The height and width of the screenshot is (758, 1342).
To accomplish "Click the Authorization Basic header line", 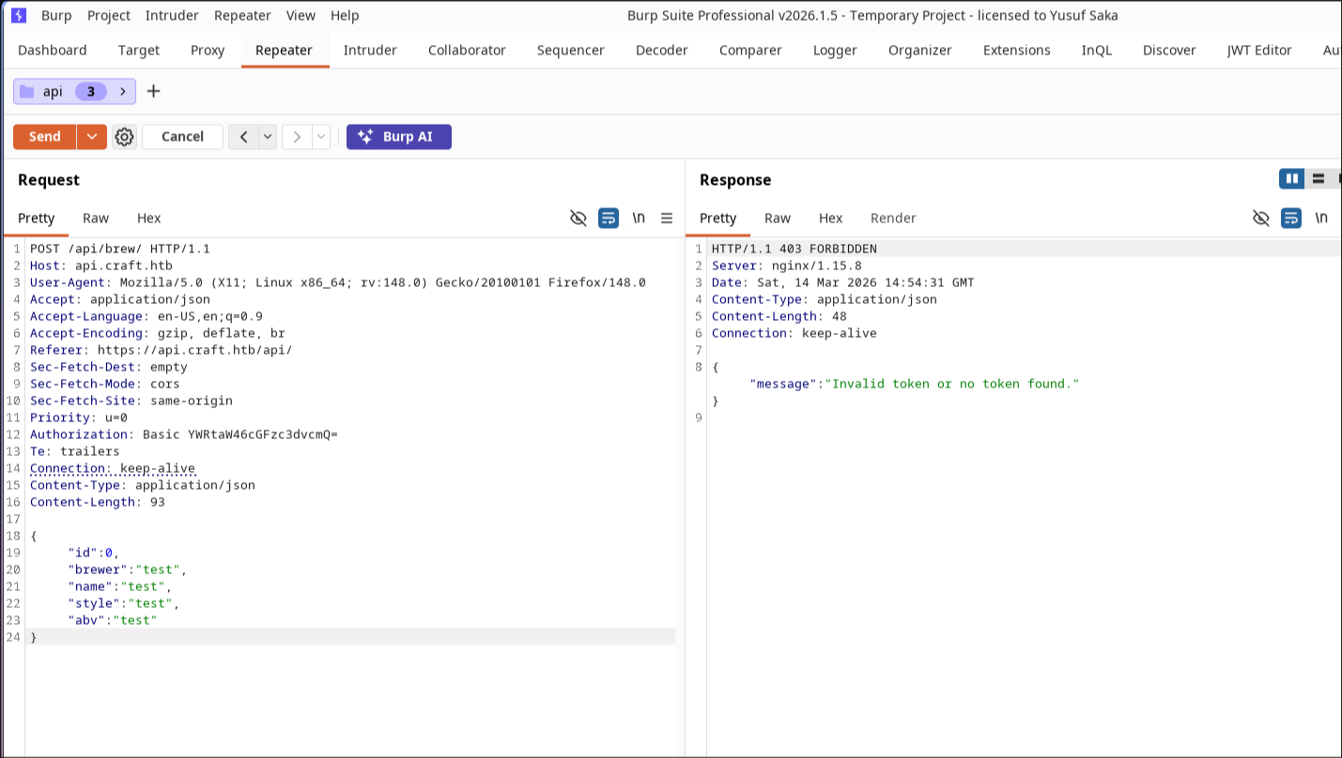I will pyautogui.click(x=183, y=434).
